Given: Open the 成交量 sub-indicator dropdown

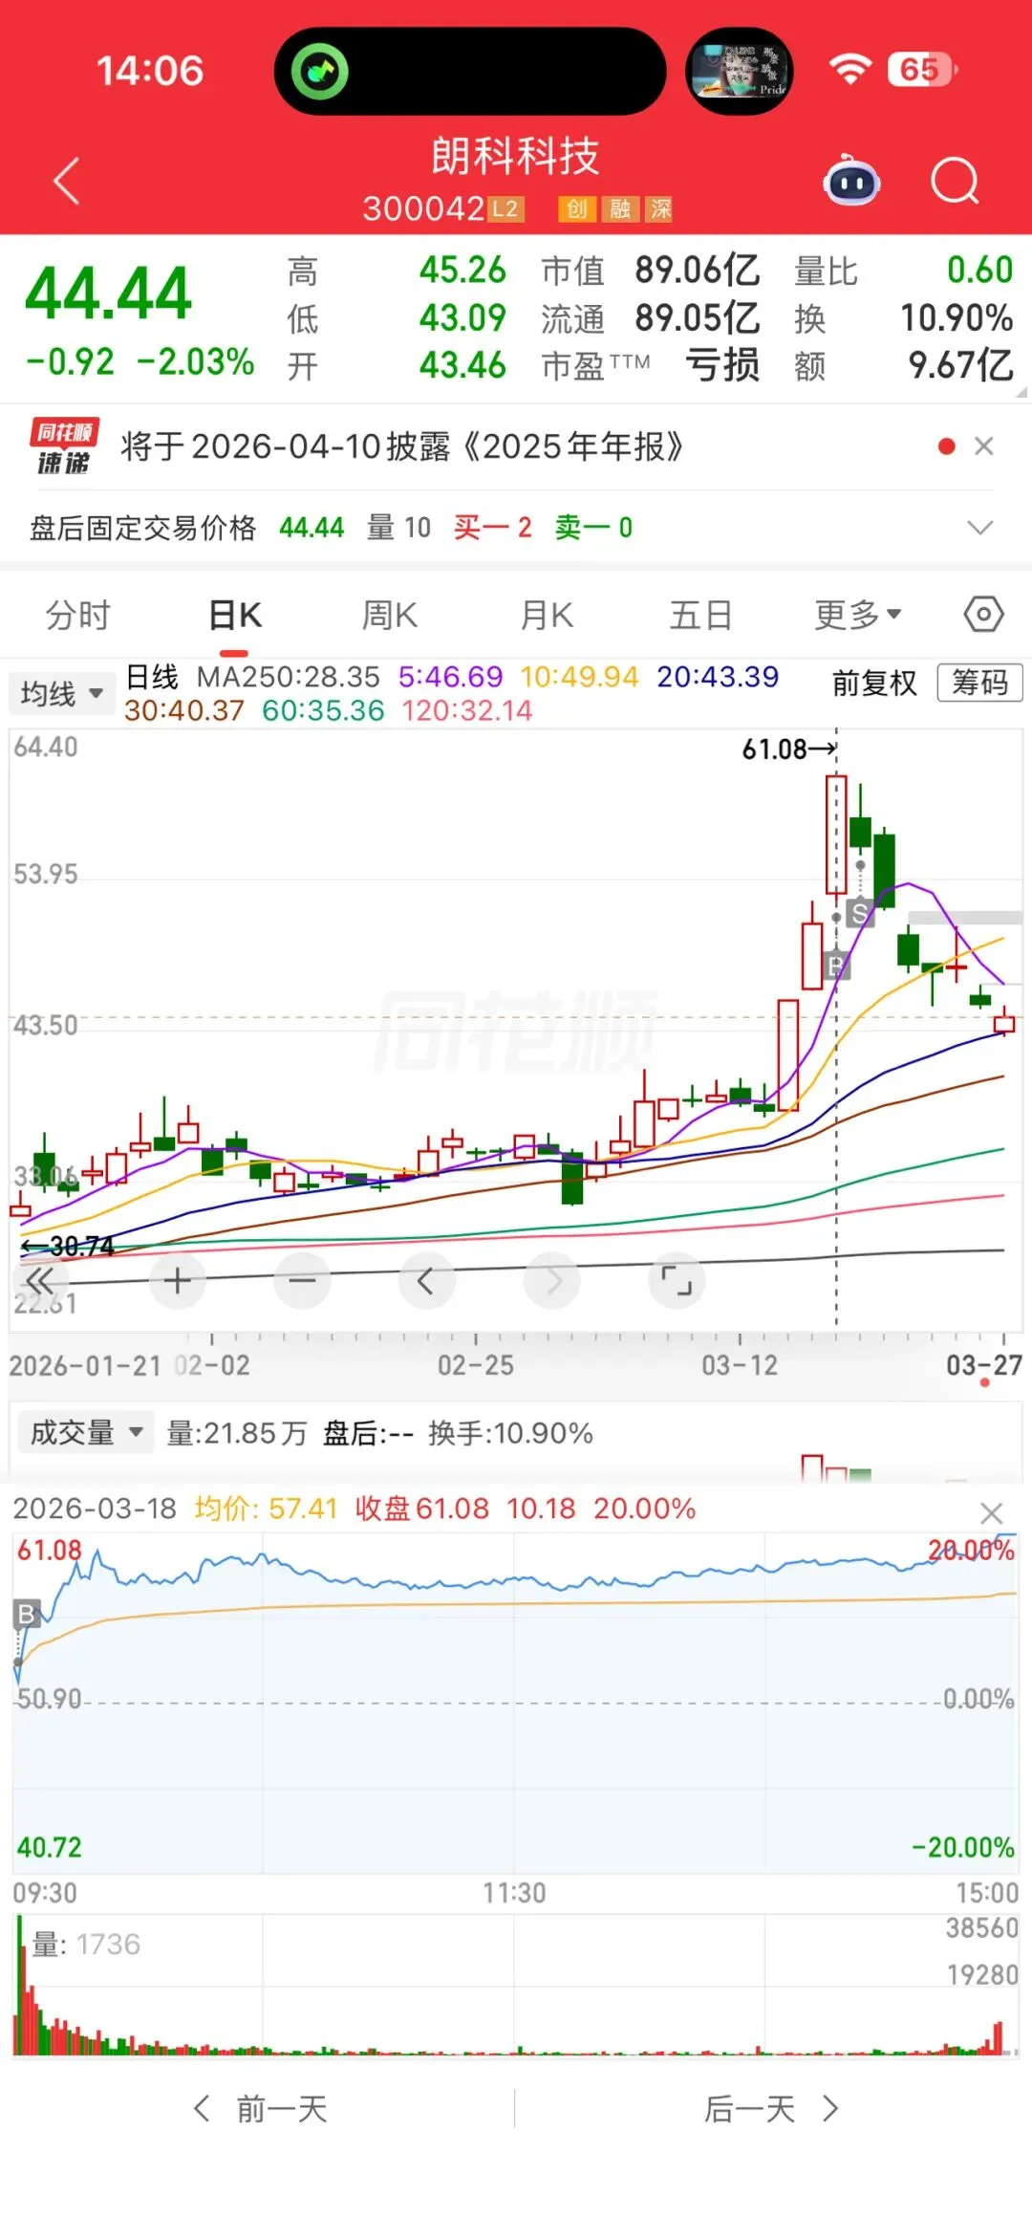Looking at the screenshot, I should (86, 1433).
